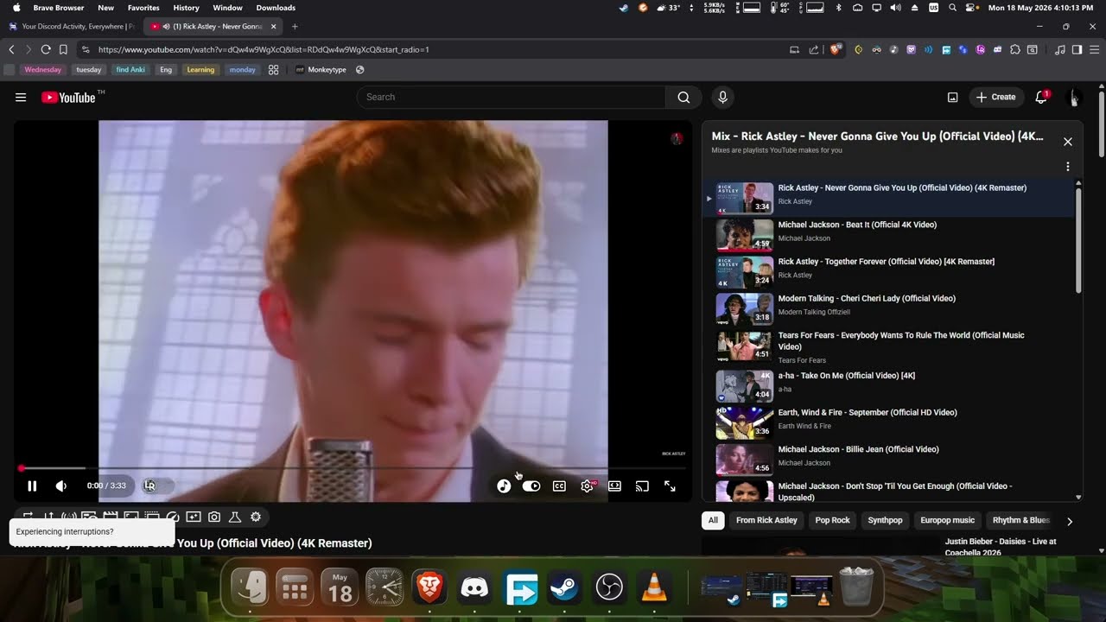Click the camera screenshot icon under the video
The width and height of the screenshot is (1106, 622).
[214, 517]
